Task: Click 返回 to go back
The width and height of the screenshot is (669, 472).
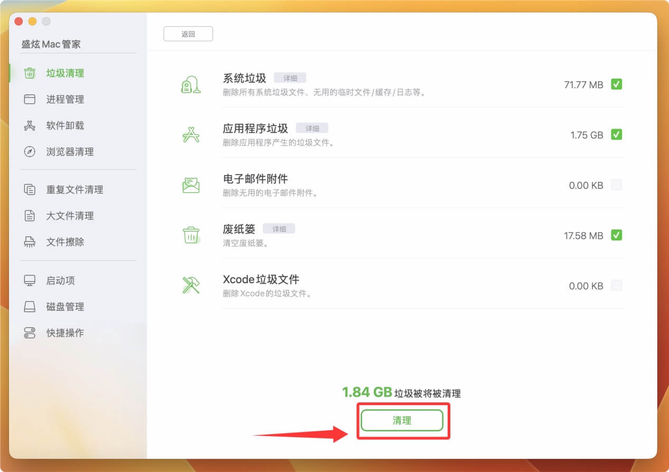Action: [188, 33]
